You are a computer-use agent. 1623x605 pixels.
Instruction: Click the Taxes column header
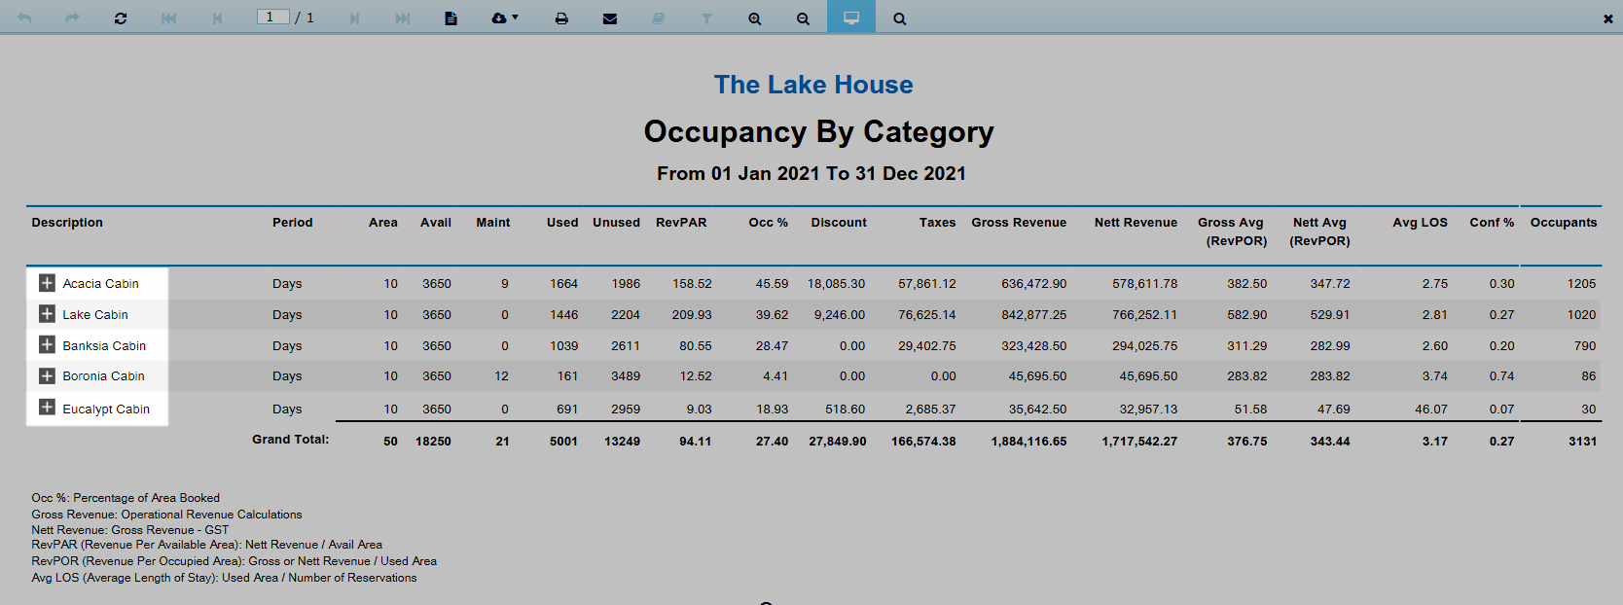937,223
